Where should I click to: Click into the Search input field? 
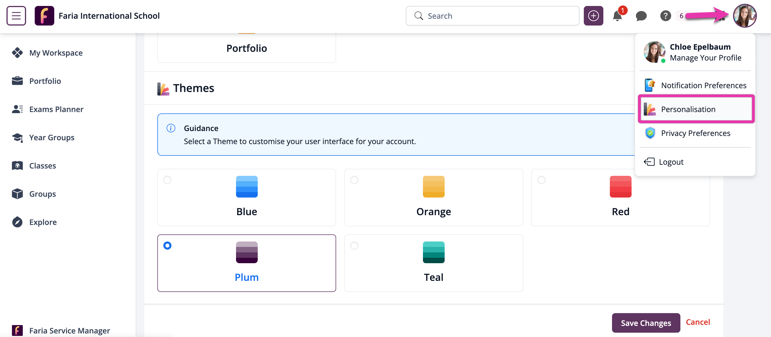pos(497,16)
